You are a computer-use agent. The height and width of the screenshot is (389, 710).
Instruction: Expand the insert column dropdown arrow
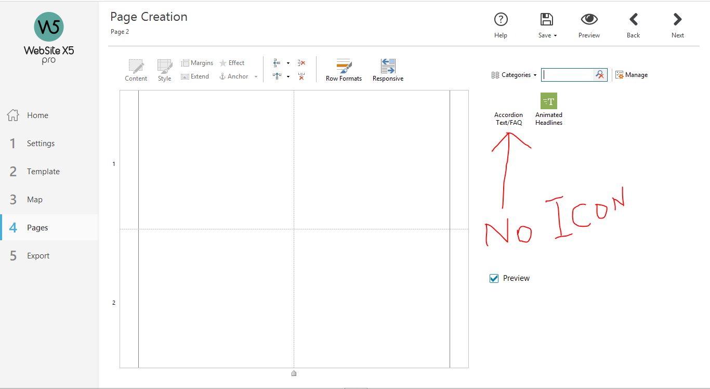tap(288, 76)
